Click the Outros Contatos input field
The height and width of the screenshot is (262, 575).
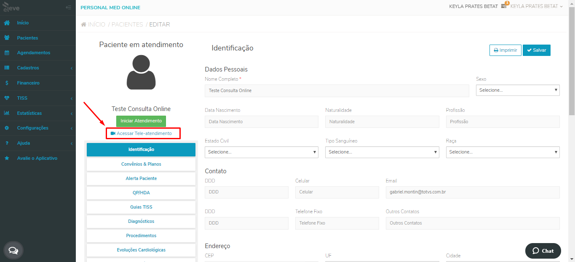tap(473, 223)
